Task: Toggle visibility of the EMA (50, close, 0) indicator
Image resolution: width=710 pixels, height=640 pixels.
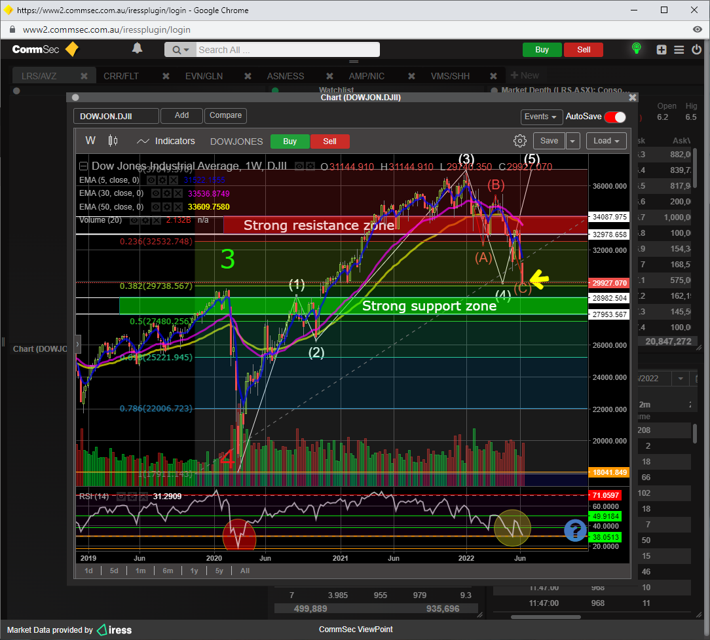Action: (x=156, y=207)
